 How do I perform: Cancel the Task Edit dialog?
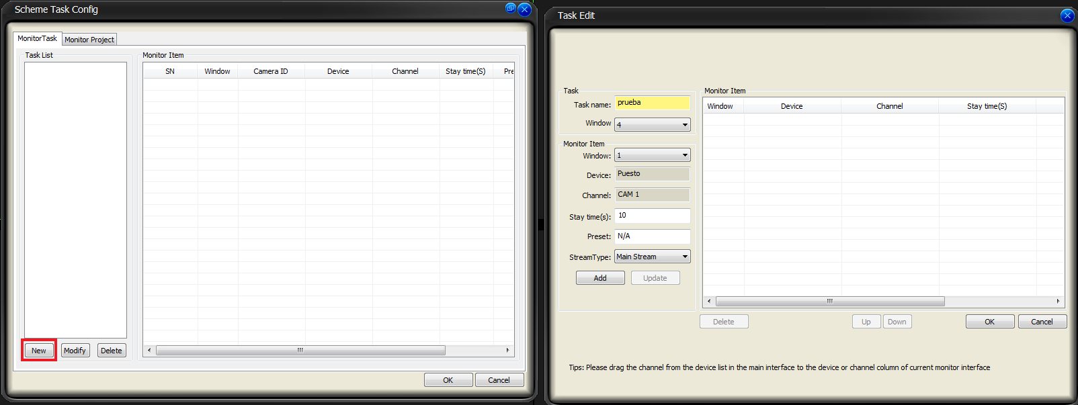click(x=1042, y=322)
